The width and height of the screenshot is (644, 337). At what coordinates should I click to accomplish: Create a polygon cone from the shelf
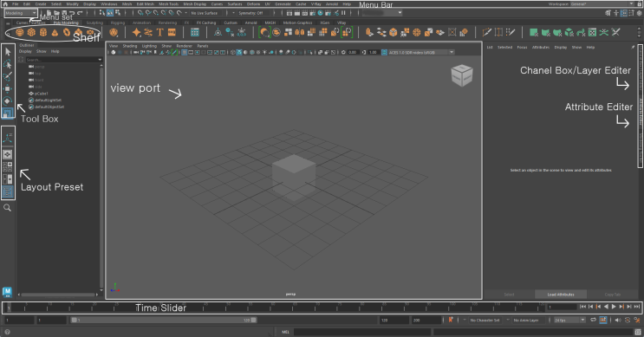55,32
